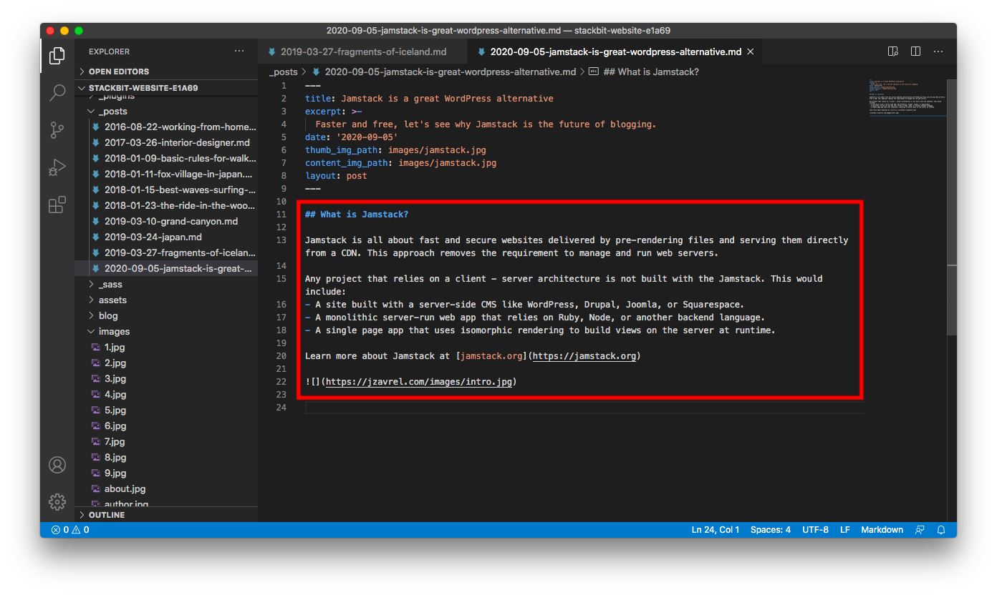The width and height of the screenshot is (997, 595).
Task: Click the '## What is Jamstack?' heading line
Action: pyautogui.click(x=357, y=215)
